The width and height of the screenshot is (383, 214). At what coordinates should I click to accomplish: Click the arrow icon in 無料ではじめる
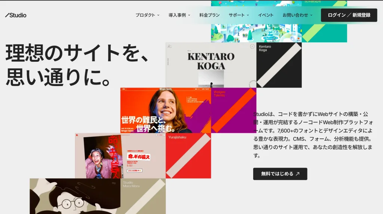click(x=297, y=174)
